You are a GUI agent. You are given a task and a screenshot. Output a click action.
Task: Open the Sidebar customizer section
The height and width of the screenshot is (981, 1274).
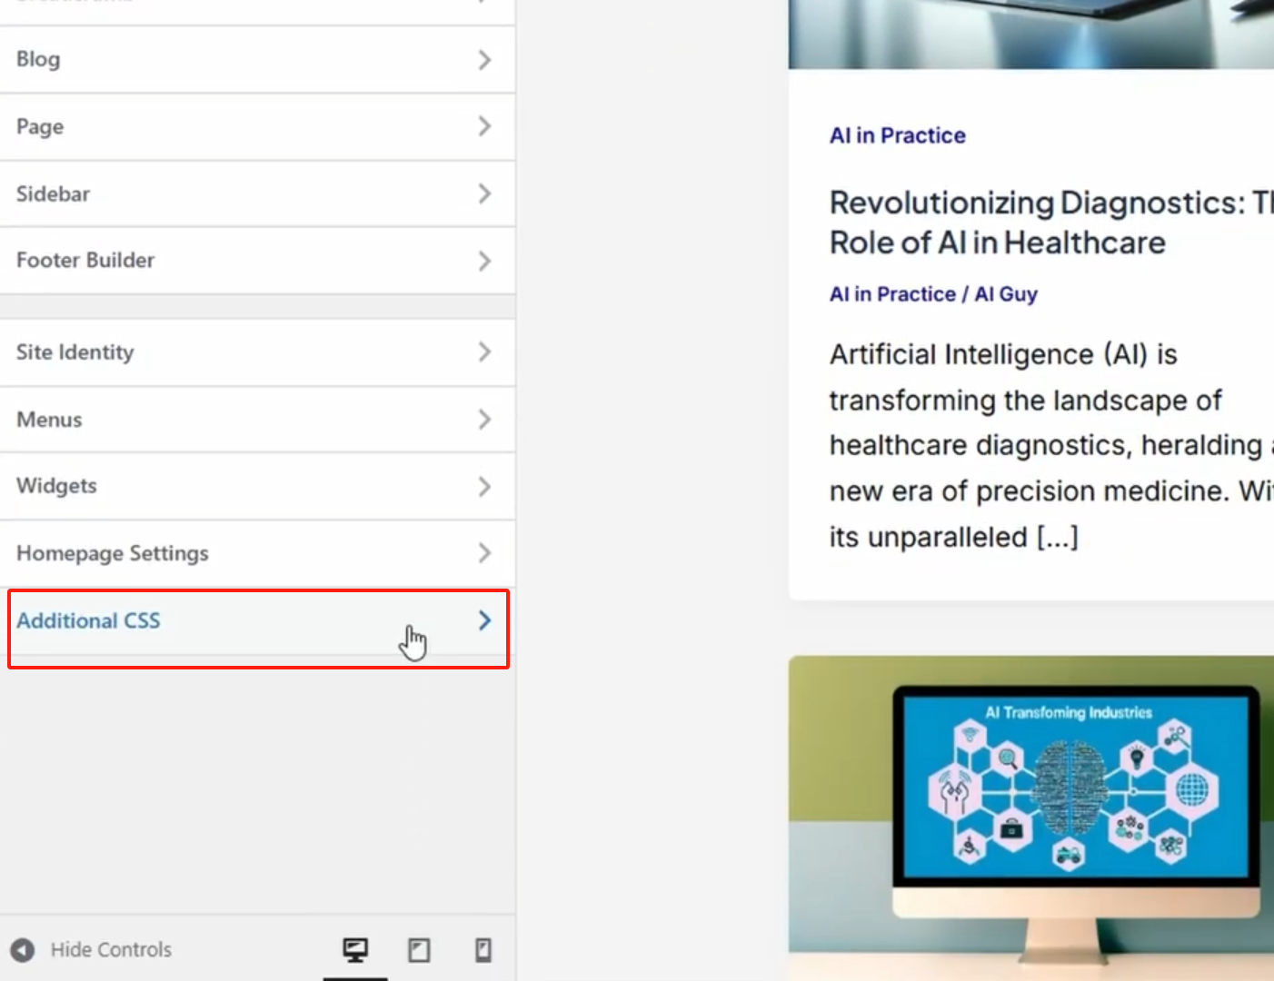click(257, 194)
